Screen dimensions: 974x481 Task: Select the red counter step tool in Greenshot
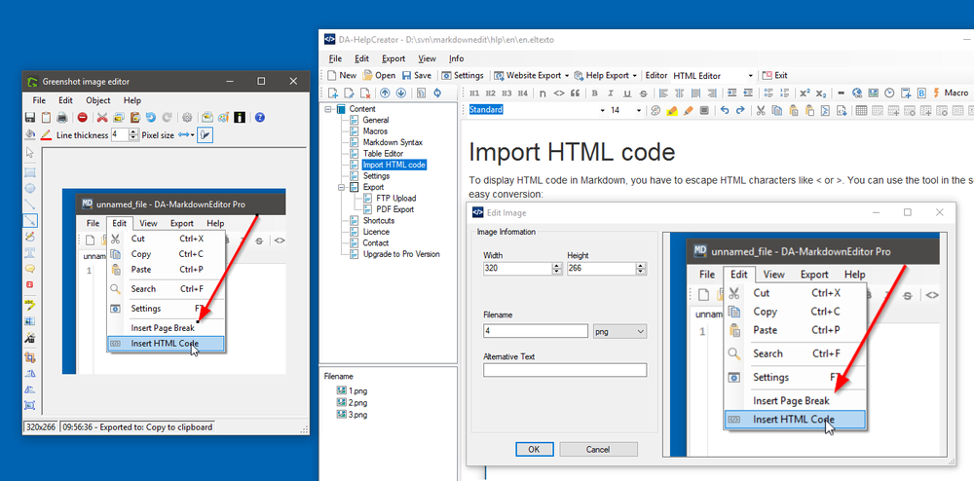pyautogui.click(x=30, y=285)
